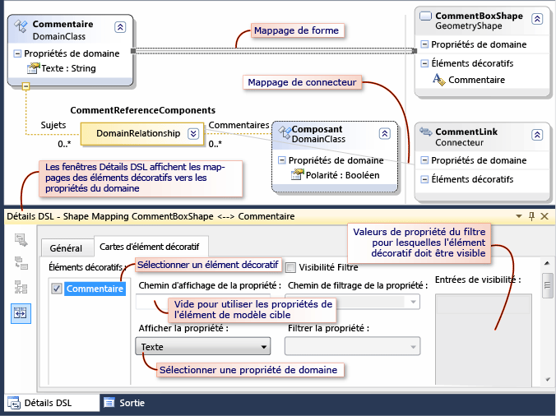Click the CommentReferenceComponents relationship label
Screen dimensions: 556x416
click(x=143, y=110)
